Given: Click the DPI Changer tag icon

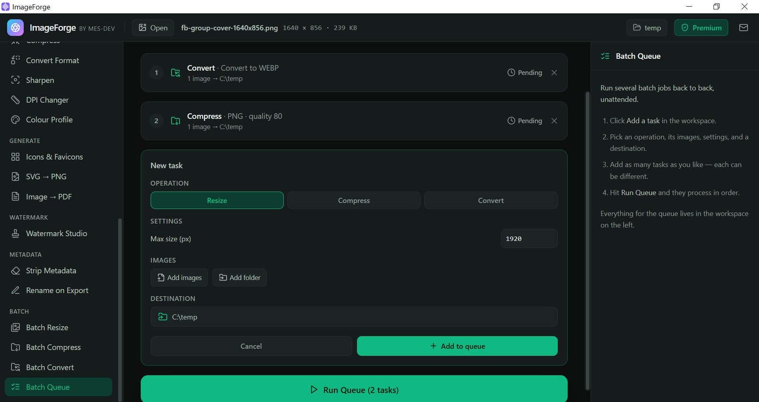Looking at the screenshot, I should 16,100.
